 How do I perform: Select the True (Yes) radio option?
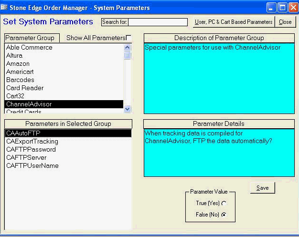coord(224,203)
